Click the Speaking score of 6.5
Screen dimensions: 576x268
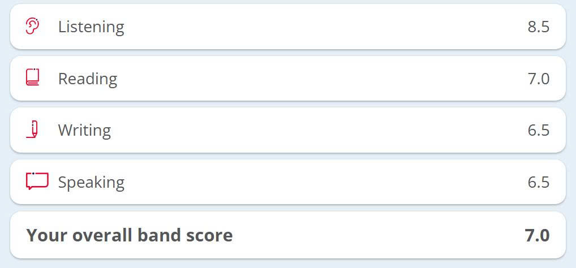coord(538,182)
